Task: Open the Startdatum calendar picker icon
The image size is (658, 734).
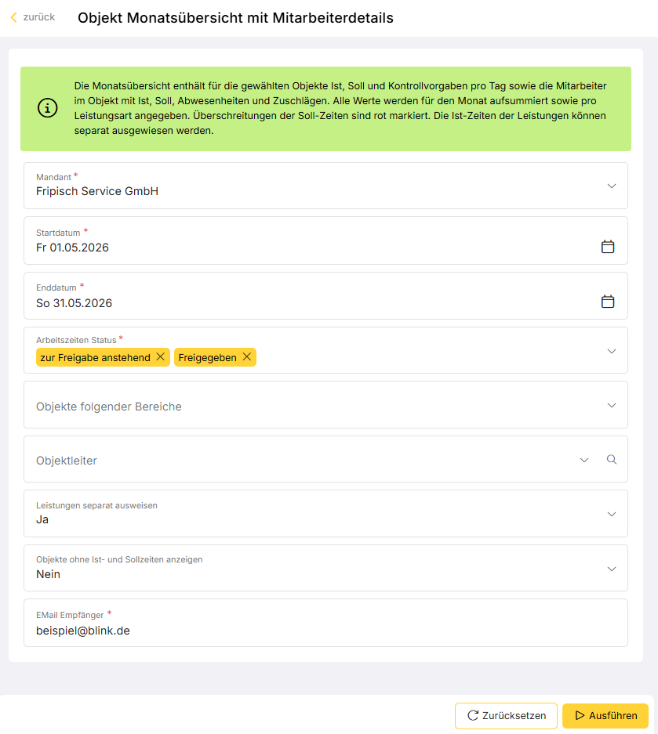Action: [607, 246]
